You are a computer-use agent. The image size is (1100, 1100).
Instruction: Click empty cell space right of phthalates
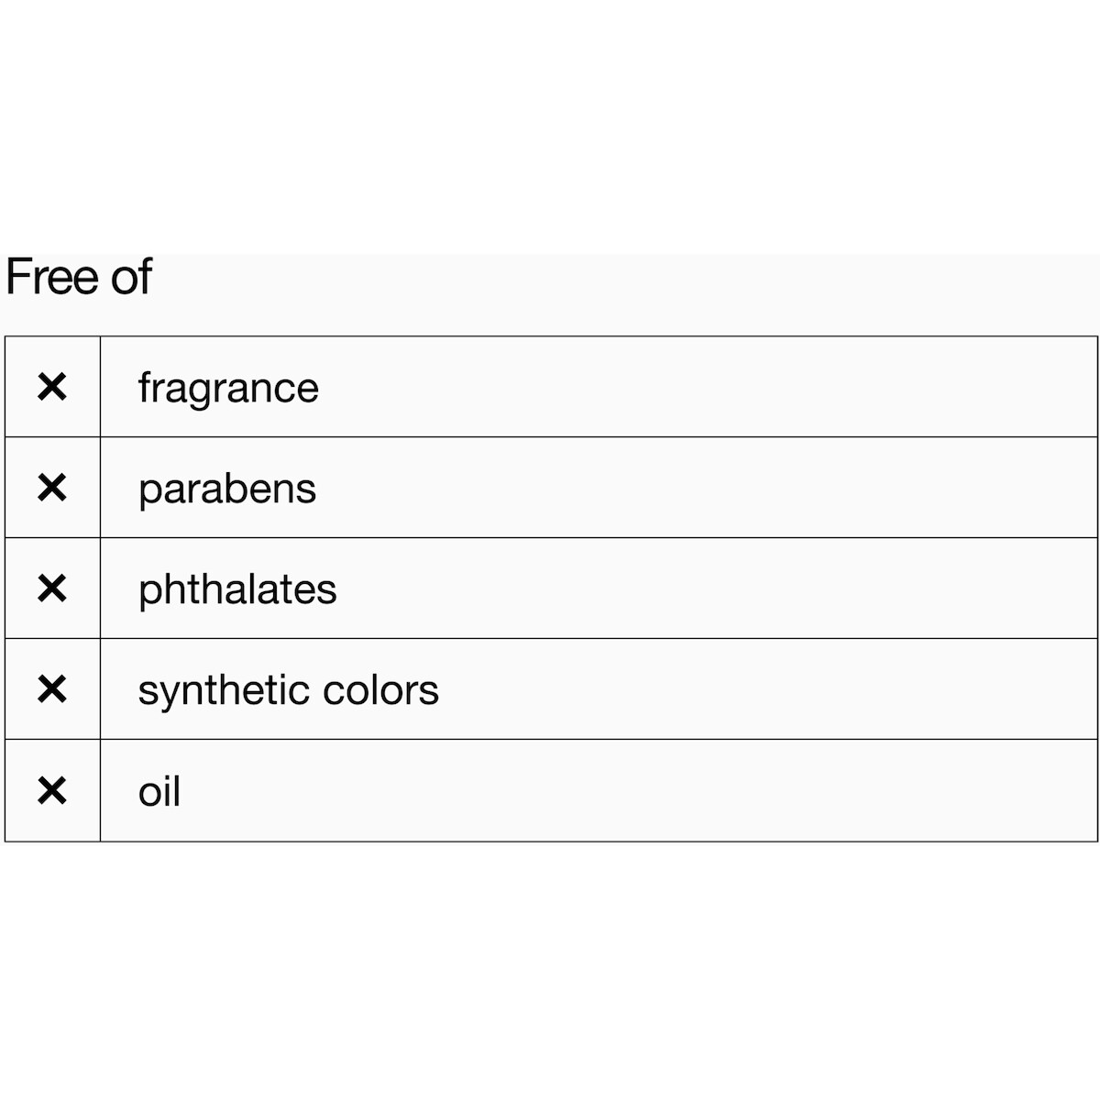(715, 588)
